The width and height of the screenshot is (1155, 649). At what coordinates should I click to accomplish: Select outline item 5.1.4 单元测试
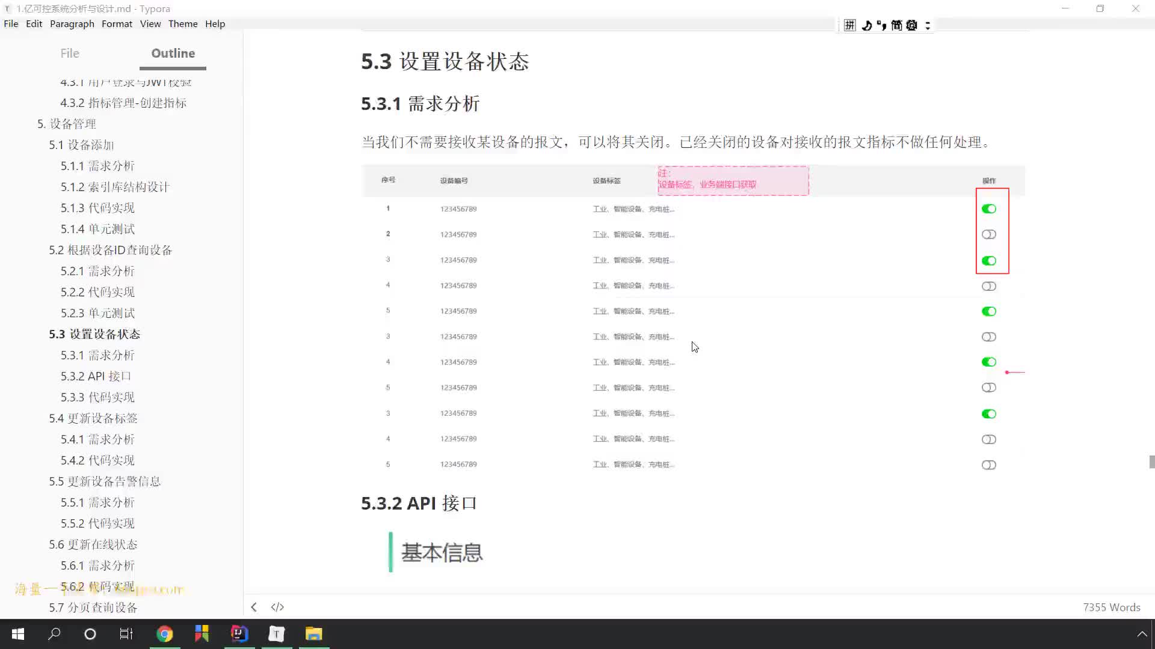(97, 229)
